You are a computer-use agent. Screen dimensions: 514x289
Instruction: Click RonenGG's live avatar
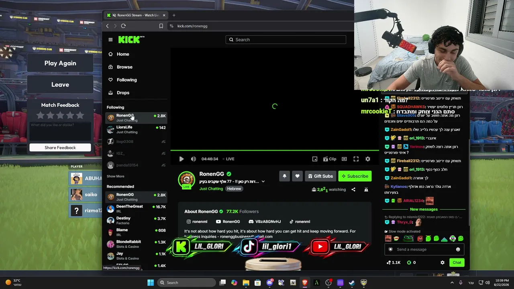tap(186, 180)
